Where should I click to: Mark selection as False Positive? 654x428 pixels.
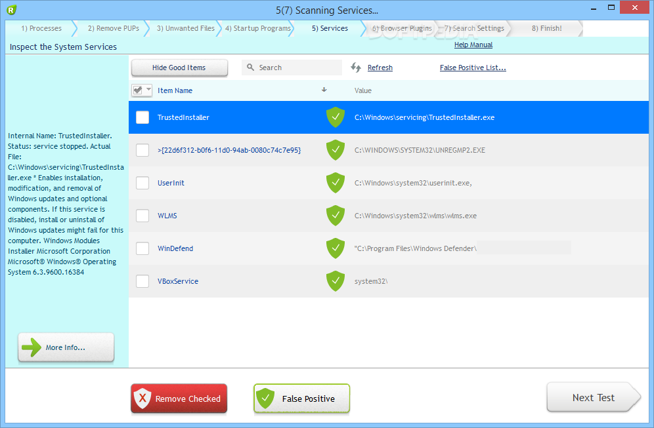301,399
